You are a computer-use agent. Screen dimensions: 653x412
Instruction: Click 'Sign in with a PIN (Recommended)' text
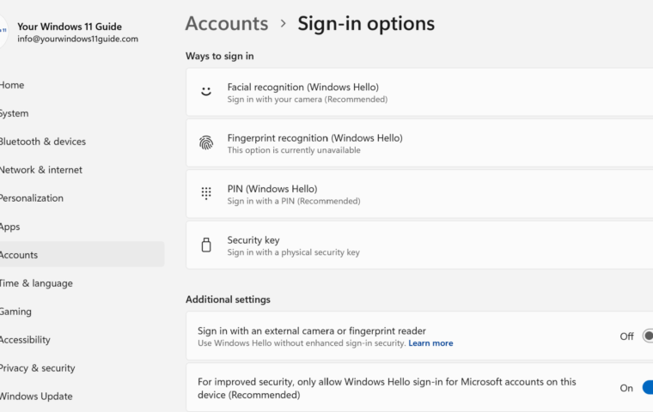click(x=294, y=201)
